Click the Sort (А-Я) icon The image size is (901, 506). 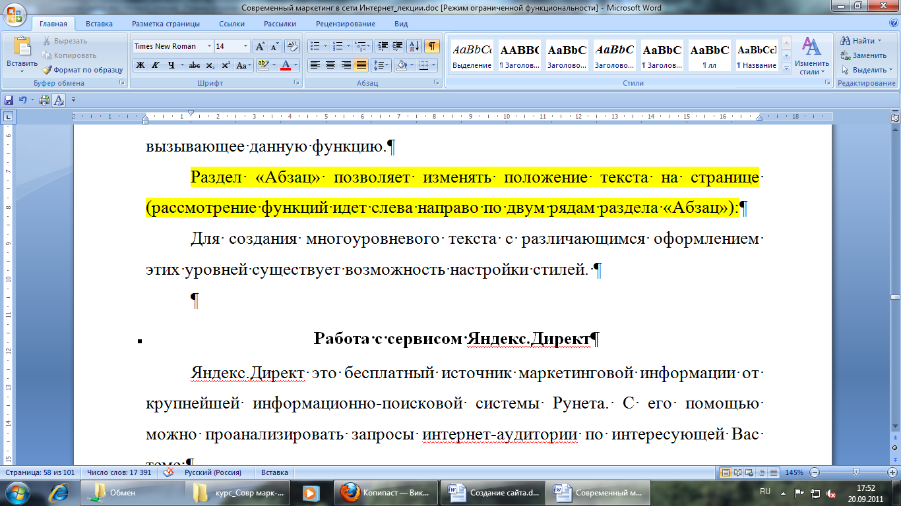(414, 46)
